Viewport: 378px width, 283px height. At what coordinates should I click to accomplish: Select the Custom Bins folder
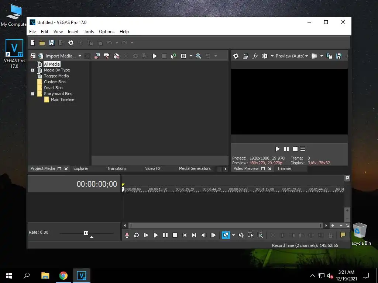[x=55, y=82]
